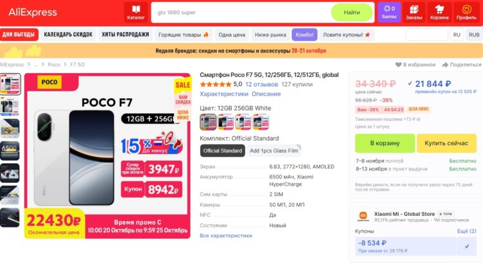
Task: Open the 12 отзывов reviews link
Action: point(261,84)
